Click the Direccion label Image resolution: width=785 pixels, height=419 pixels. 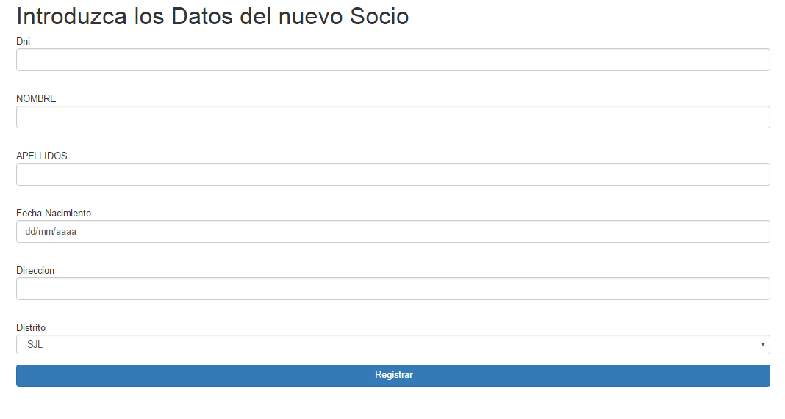pyautogui.click(x=35, y=271)
